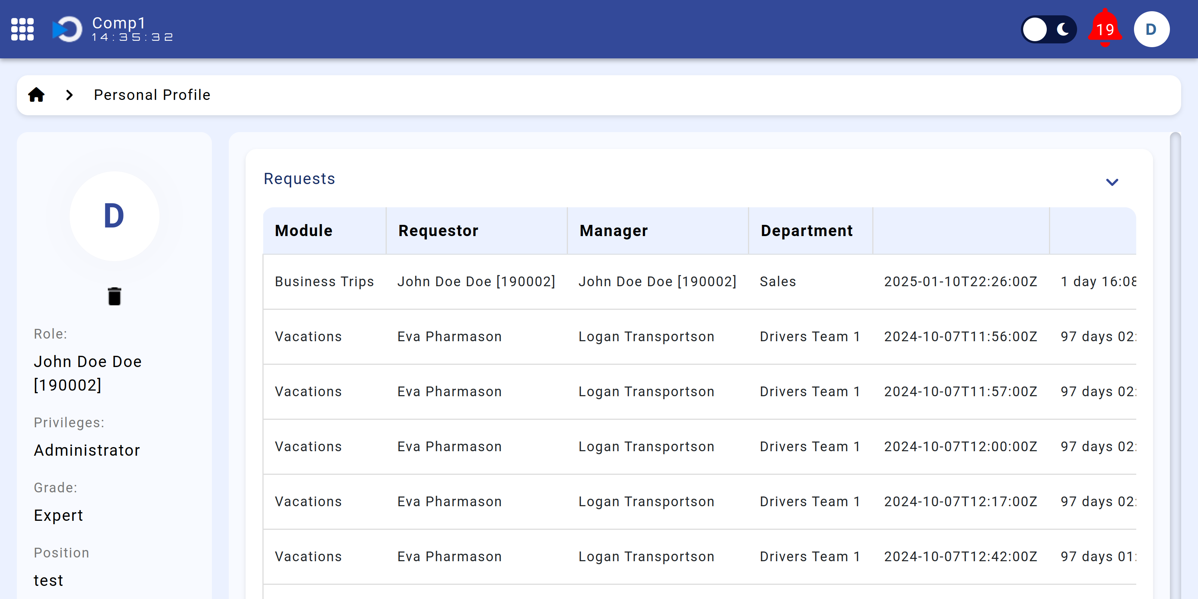1198x599 pixels.
Task: Click the home/house navigation icon
Action: point(37,95)
